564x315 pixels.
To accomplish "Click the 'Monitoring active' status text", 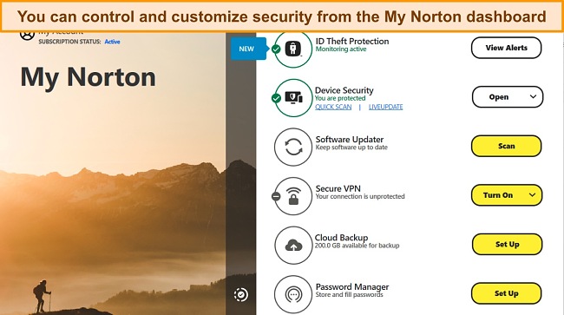I will [x=341, y=49].
